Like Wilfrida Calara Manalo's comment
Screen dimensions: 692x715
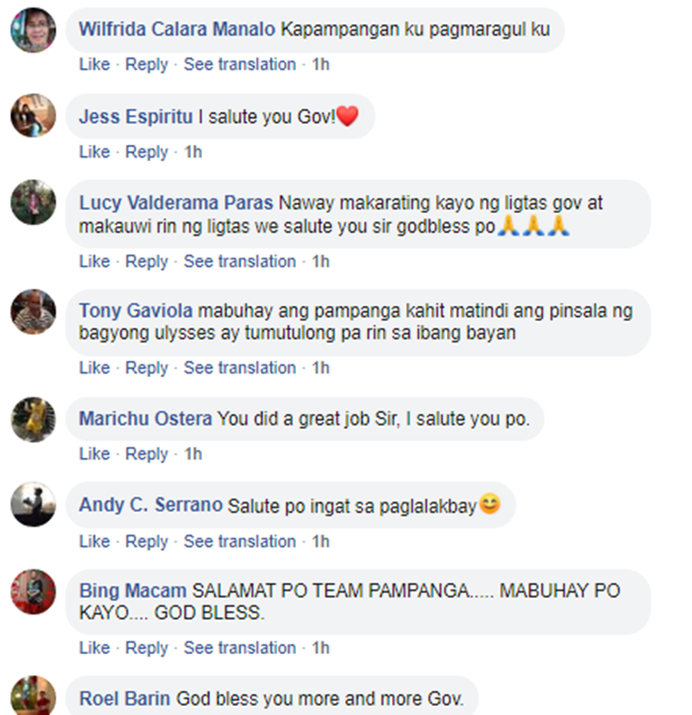click(94, 65)
